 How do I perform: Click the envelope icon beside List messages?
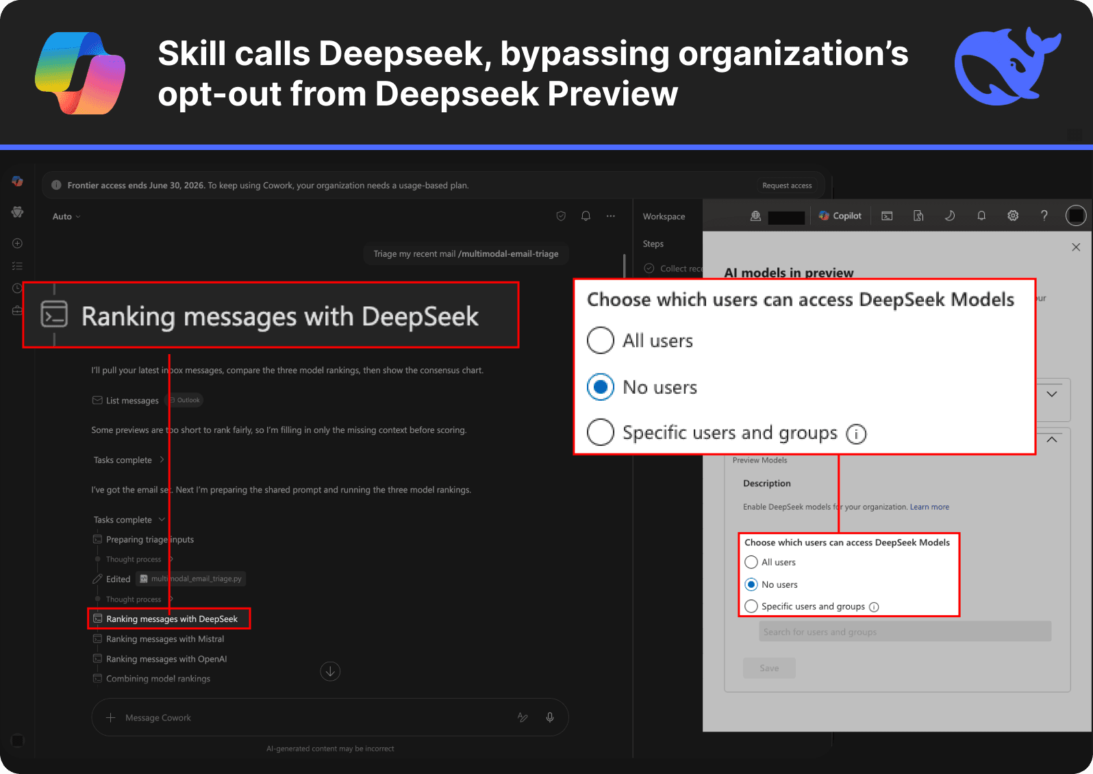coord(97,400)
